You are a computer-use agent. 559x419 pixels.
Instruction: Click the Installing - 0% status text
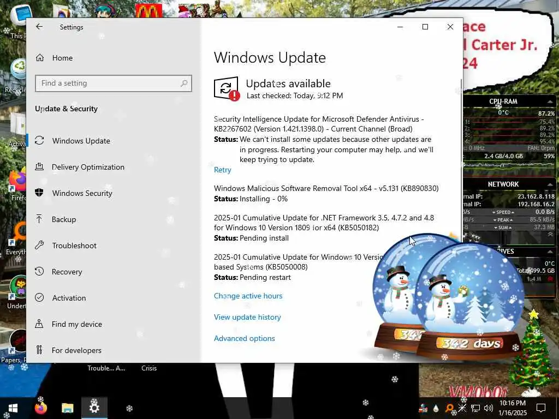pyautogui.click(x=264, y=199)
